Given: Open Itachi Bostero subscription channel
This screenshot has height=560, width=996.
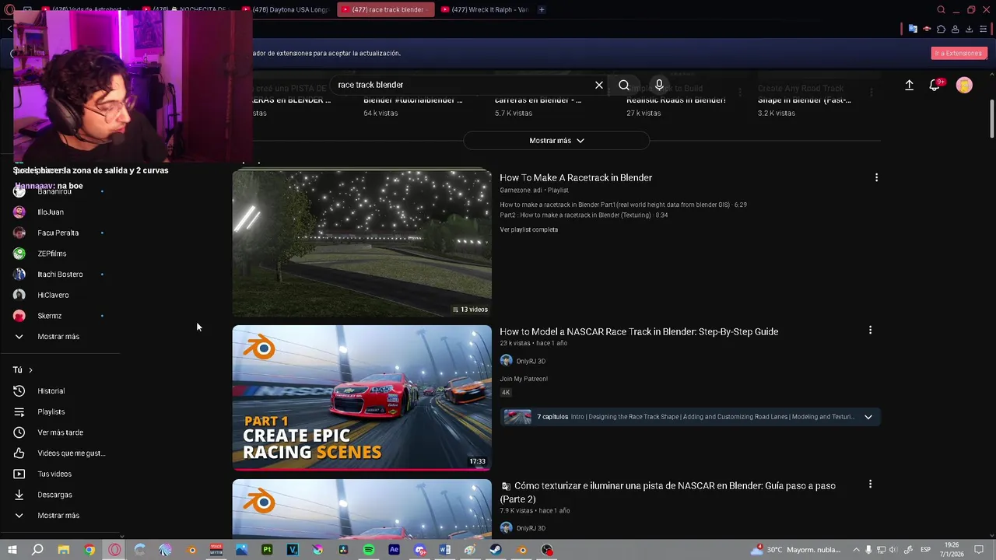Looking at the screenshot, I should coord(60,275).
